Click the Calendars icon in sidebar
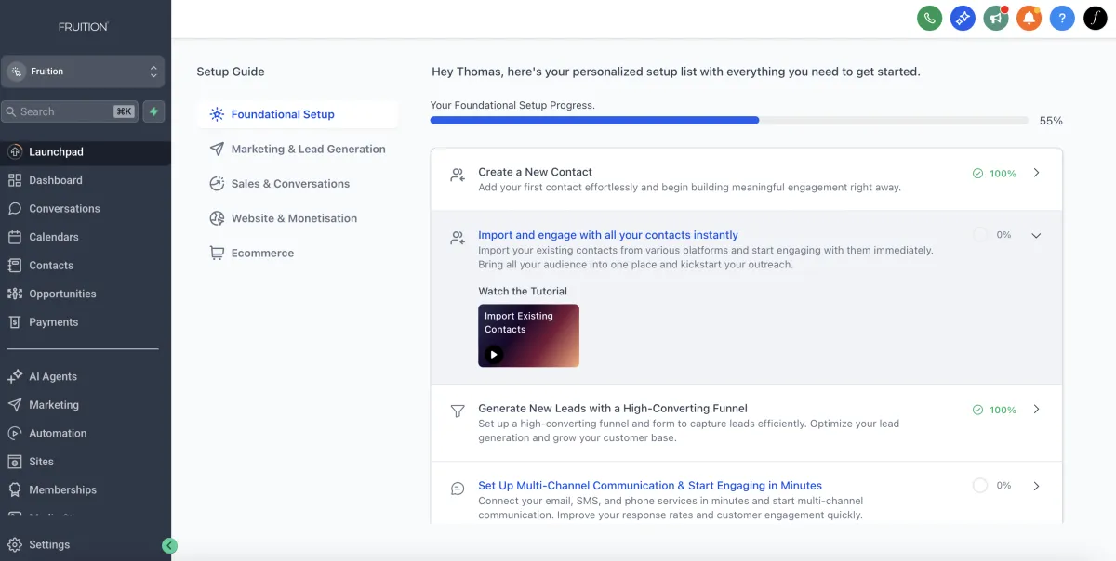Viewport: 1116px width, 561px height. click(15, 237)
